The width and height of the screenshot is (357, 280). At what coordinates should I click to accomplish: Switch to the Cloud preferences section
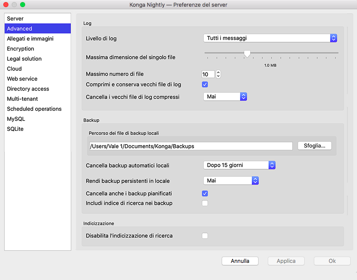14,69
